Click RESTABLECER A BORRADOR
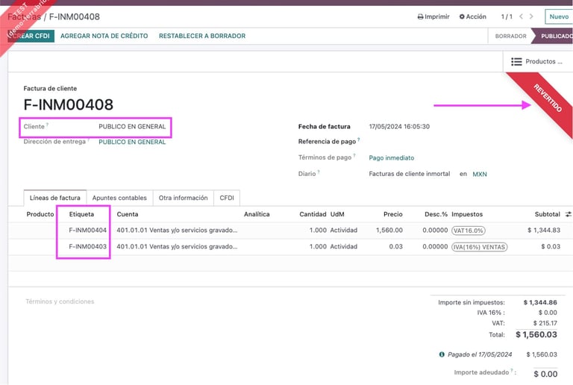 point(202,36)
